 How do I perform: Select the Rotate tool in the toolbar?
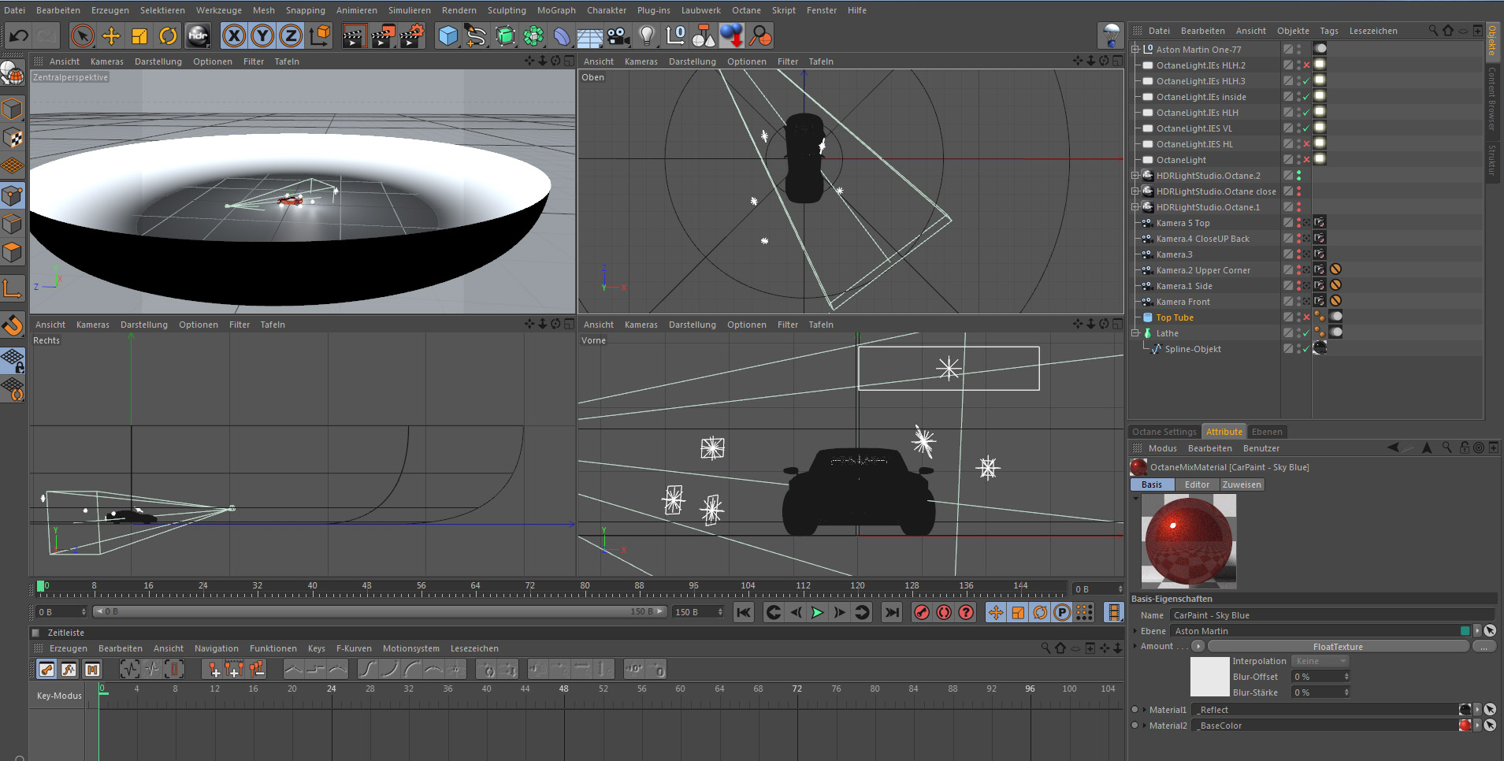pos(168,35)
